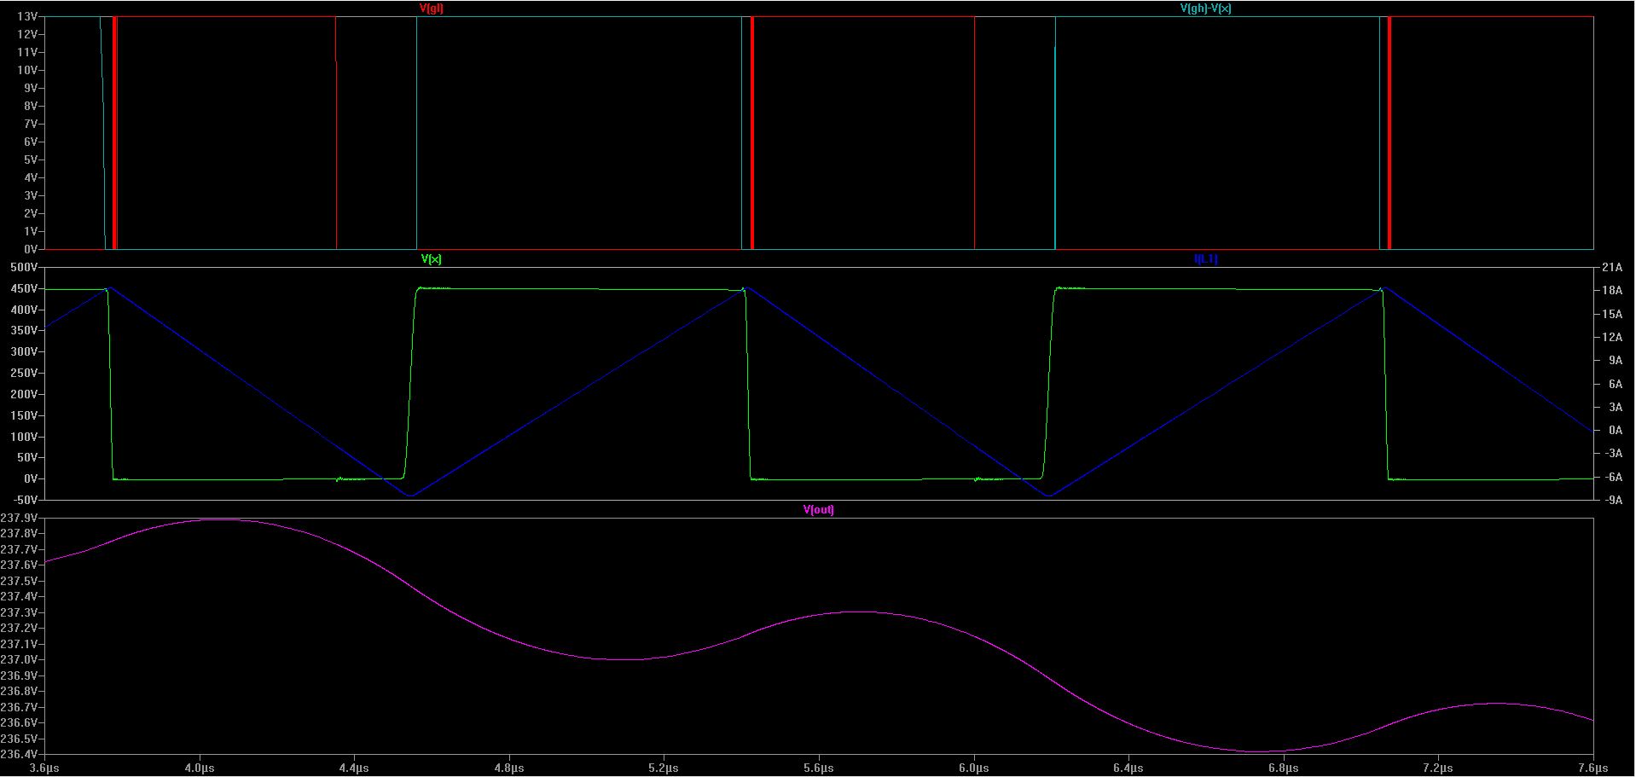Click the -9A tick on right current axis
The height and width of the screenshot is (777, 1636).
tap(1612, 501)
